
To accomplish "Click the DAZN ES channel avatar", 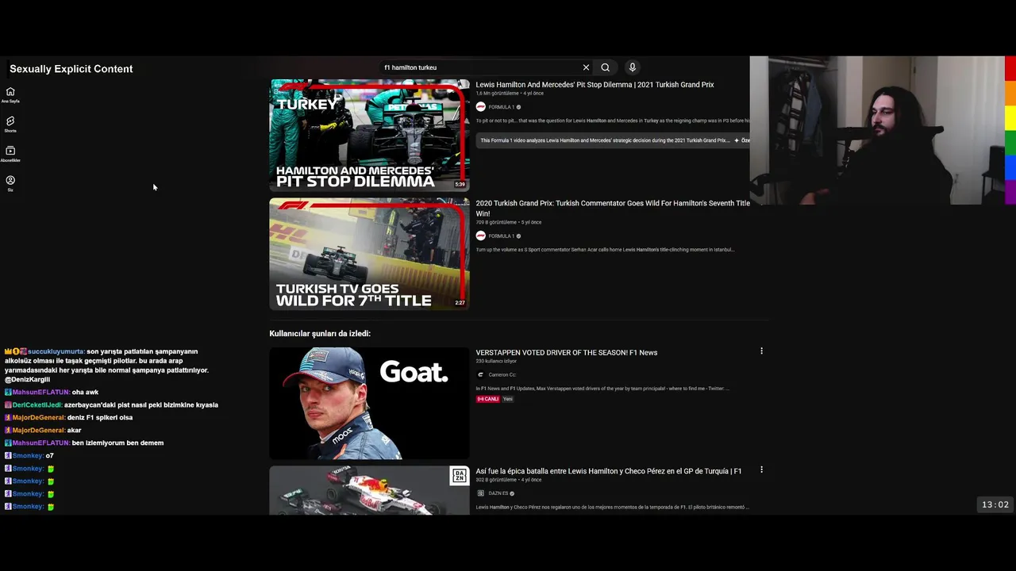I will point(480,493).
